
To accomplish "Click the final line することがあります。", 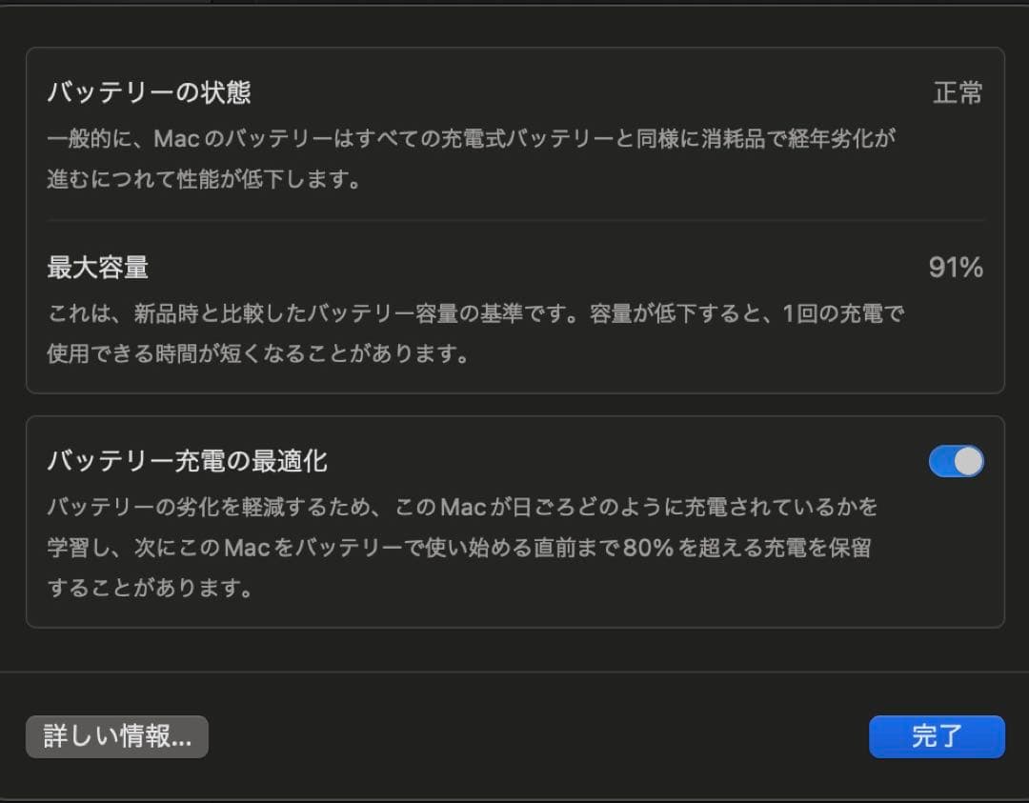I will click(x=151, y=587).
